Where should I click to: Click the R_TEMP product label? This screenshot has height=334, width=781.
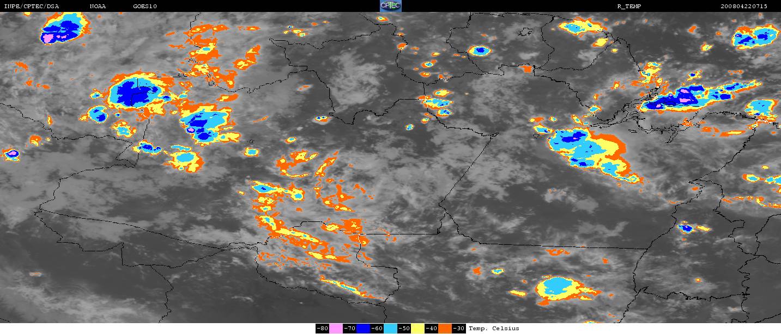click(x=628, y=6)
